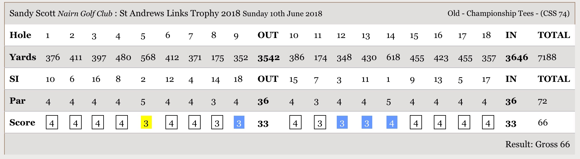
Task: Click the score box for hole 18
Action: (488, 122)
